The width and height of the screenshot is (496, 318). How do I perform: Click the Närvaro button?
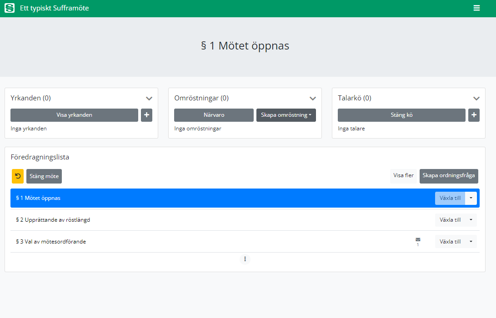click(214, 115)
